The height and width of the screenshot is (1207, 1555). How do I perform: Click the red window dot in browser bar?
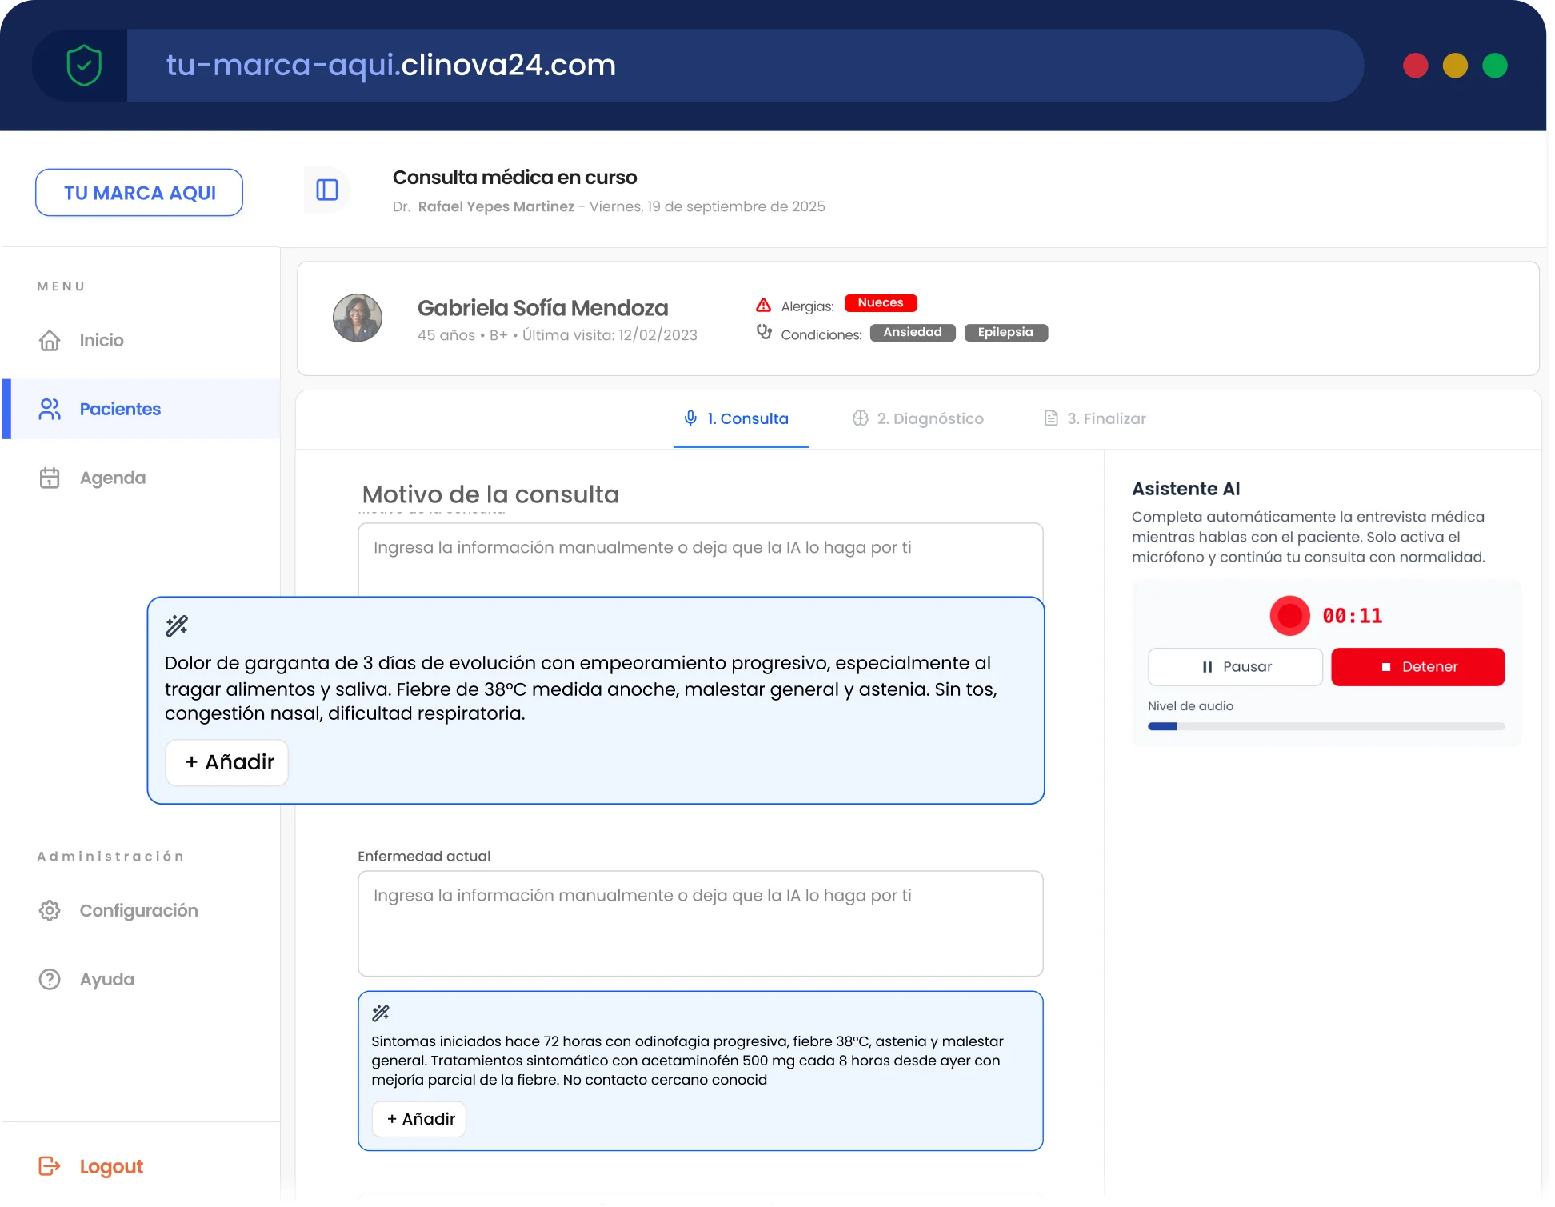tap(1416, 66)
